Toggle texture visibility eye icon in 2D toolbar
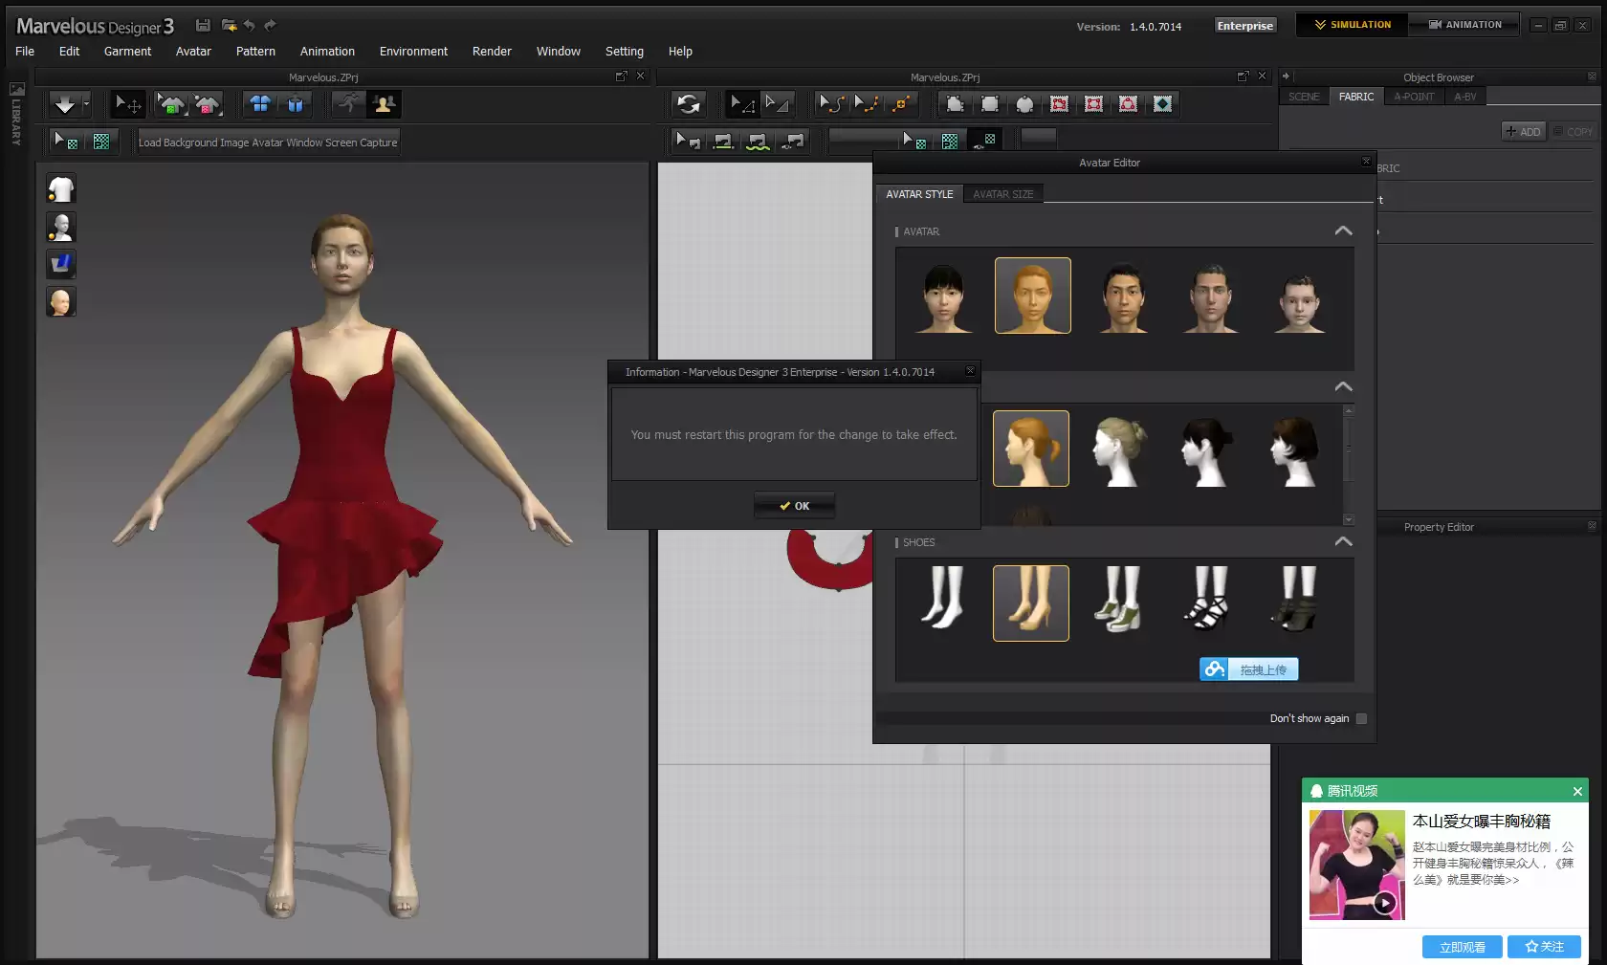Screen dimensions: 1607x965 click(985, 141)
